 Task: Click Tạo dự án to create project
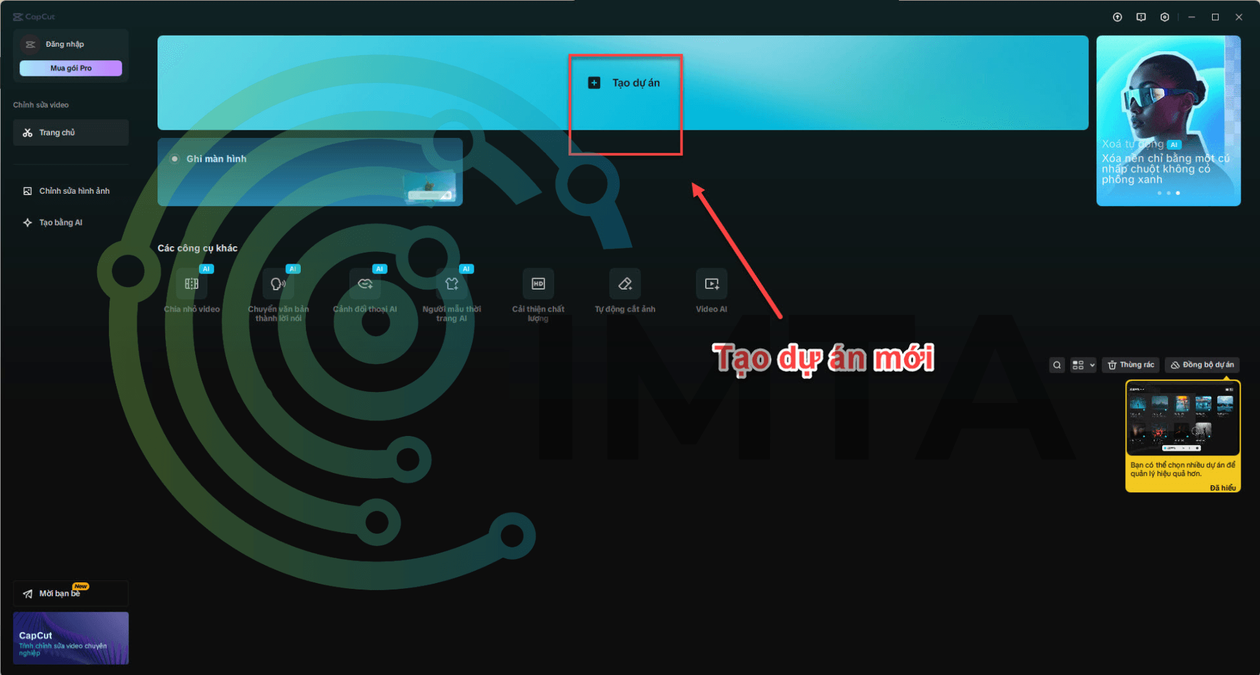click(624, 83)
